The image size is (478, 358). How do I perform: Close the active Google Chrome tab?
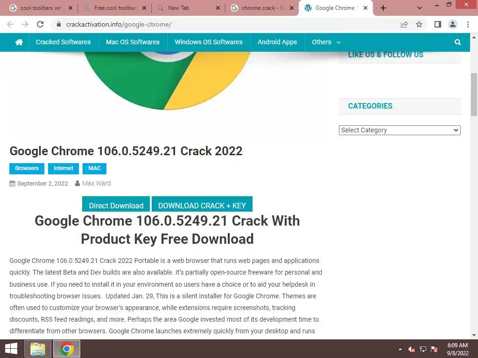(x=366, y=8)
